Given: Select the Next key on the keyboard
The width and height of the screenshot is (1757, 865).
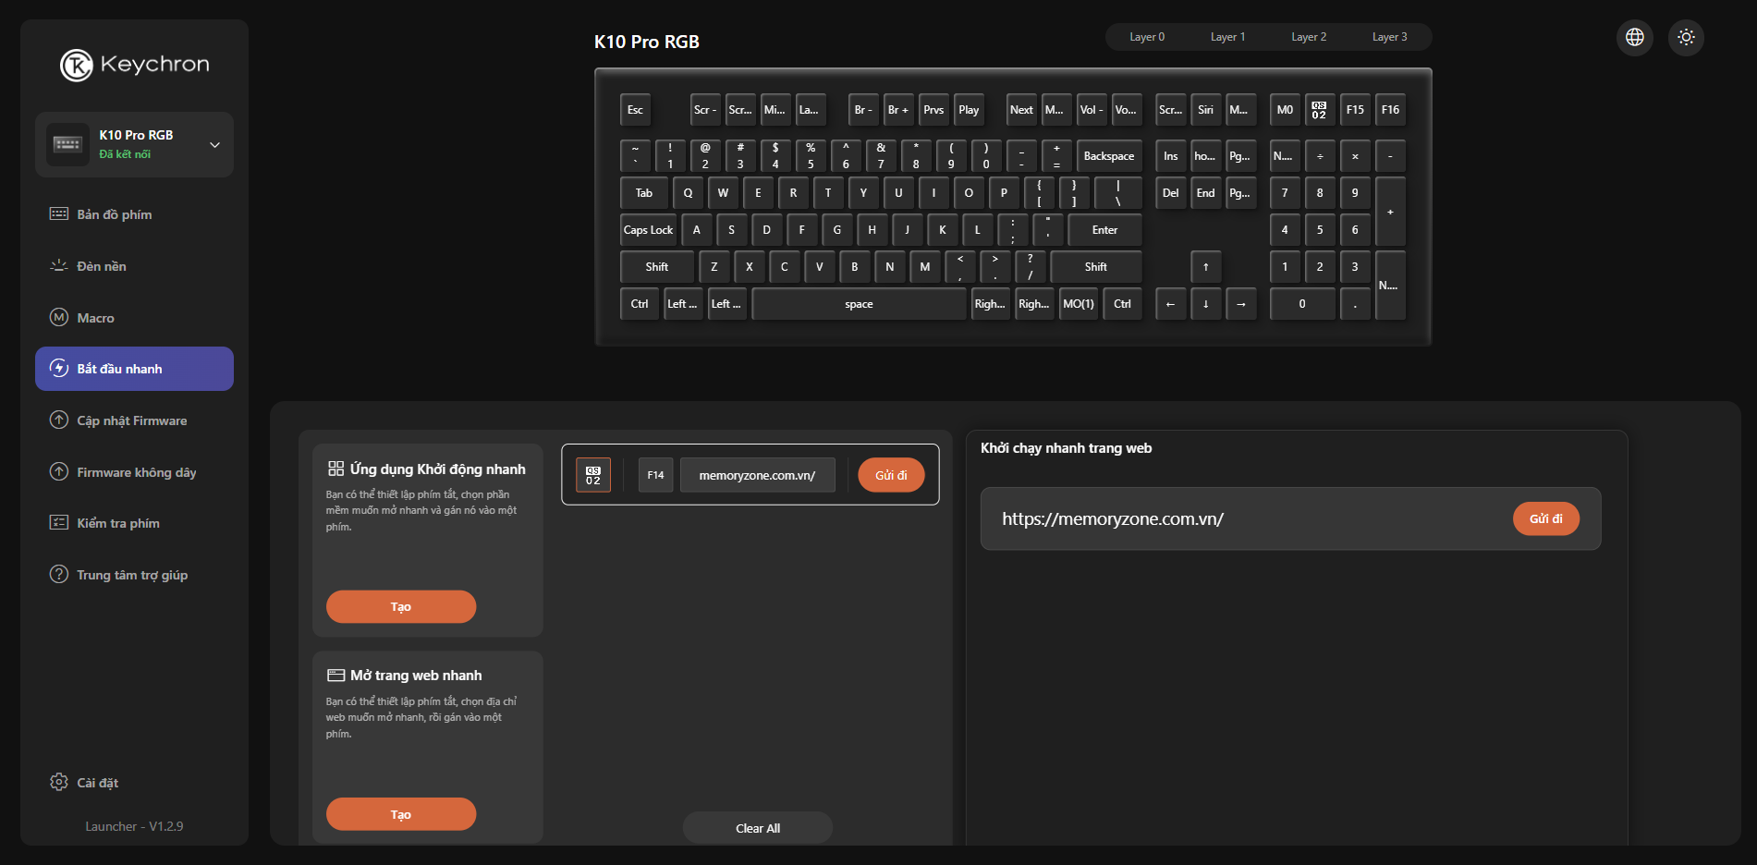Looking at the screenshot, I should [1021, 110].
